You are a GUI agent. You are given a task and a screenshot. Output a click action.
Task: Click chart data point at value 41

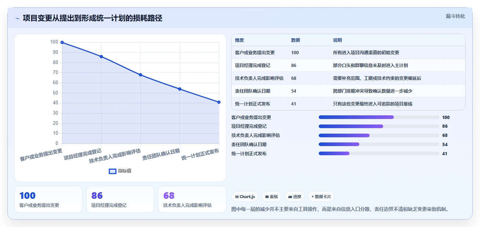tap(219, 102)
